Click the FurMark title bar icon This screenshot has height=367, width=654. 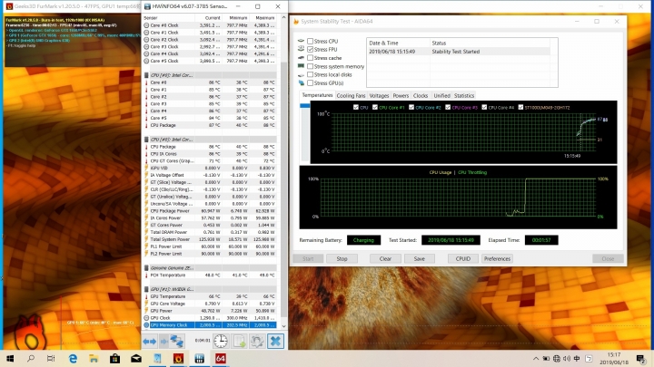coord(9,6)
